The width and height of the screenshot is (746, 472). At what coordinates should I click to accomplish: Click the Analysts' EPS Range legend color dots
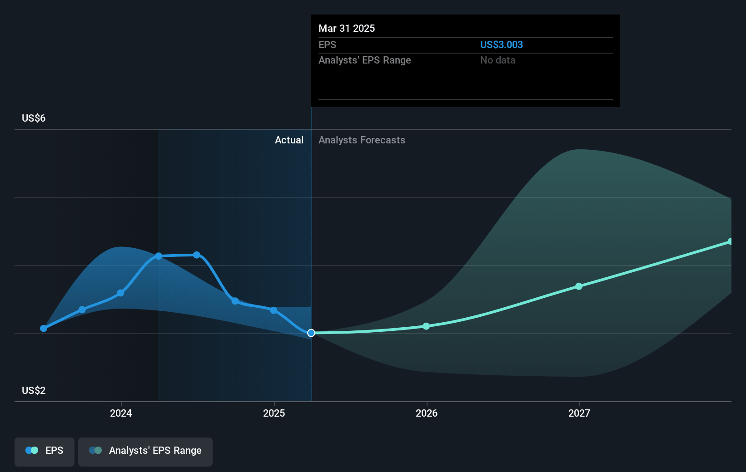coord(95,450)
